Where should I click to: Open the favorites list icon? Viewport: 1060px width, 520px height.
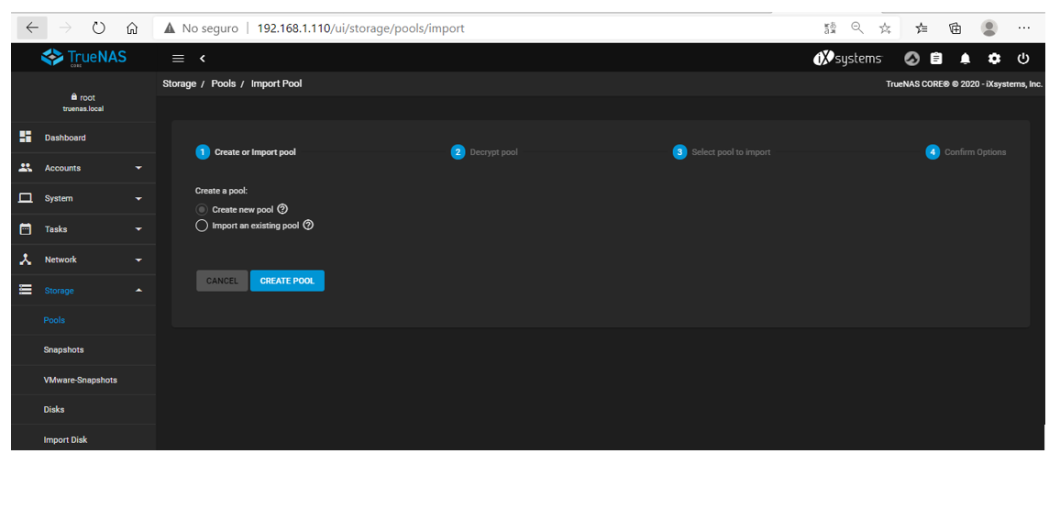[x=922, y=28]
